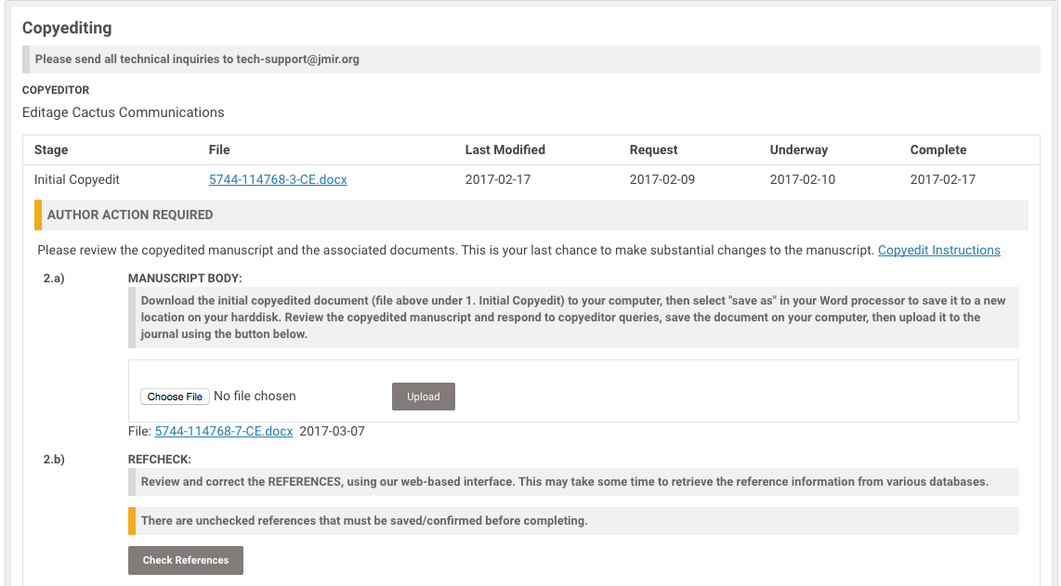The height and width of the screenshot is (586, 1061).
Task: Click the Choose File button
Action: pos(175,397)
